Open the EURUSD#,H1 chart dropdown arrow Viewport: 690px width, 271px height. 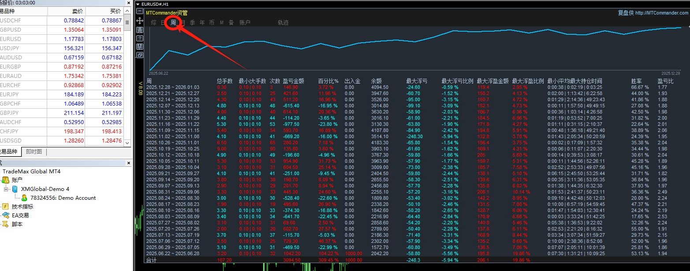137,4
